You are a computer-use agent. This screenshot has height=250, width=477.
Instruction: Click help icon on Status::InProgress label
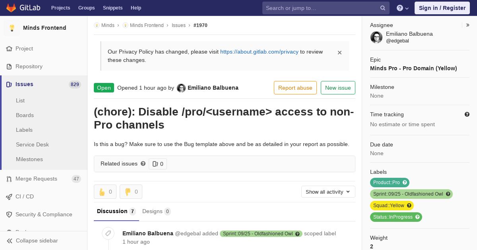(x=418, y=217)
